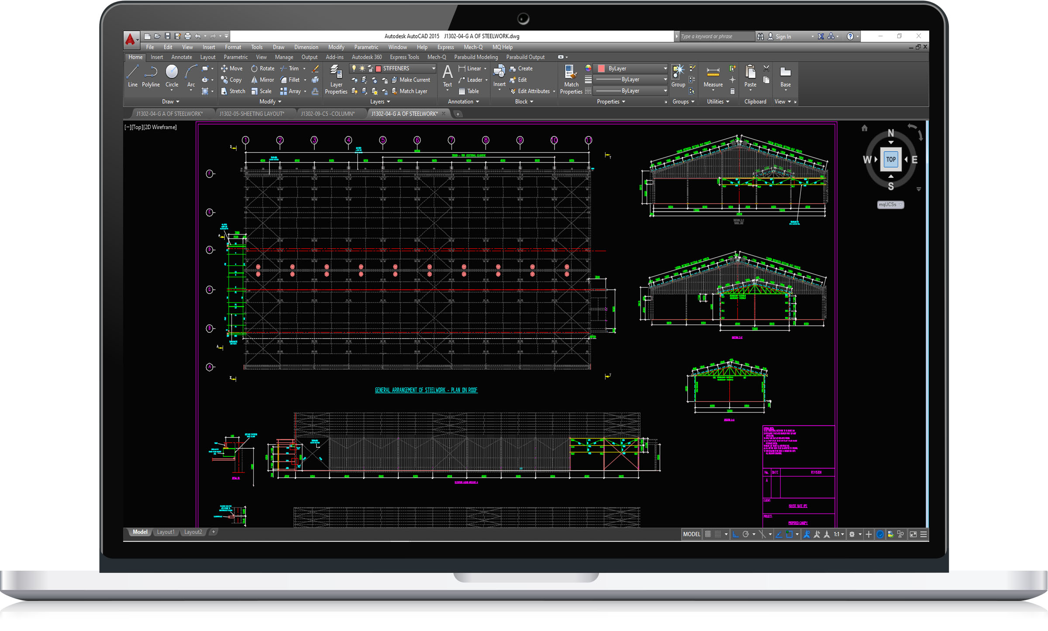The height and width of the screenshot is (631, 1048).
Task: Click the Plot (print) icon in quick access toolbar
Action: (x=188, y=36)
